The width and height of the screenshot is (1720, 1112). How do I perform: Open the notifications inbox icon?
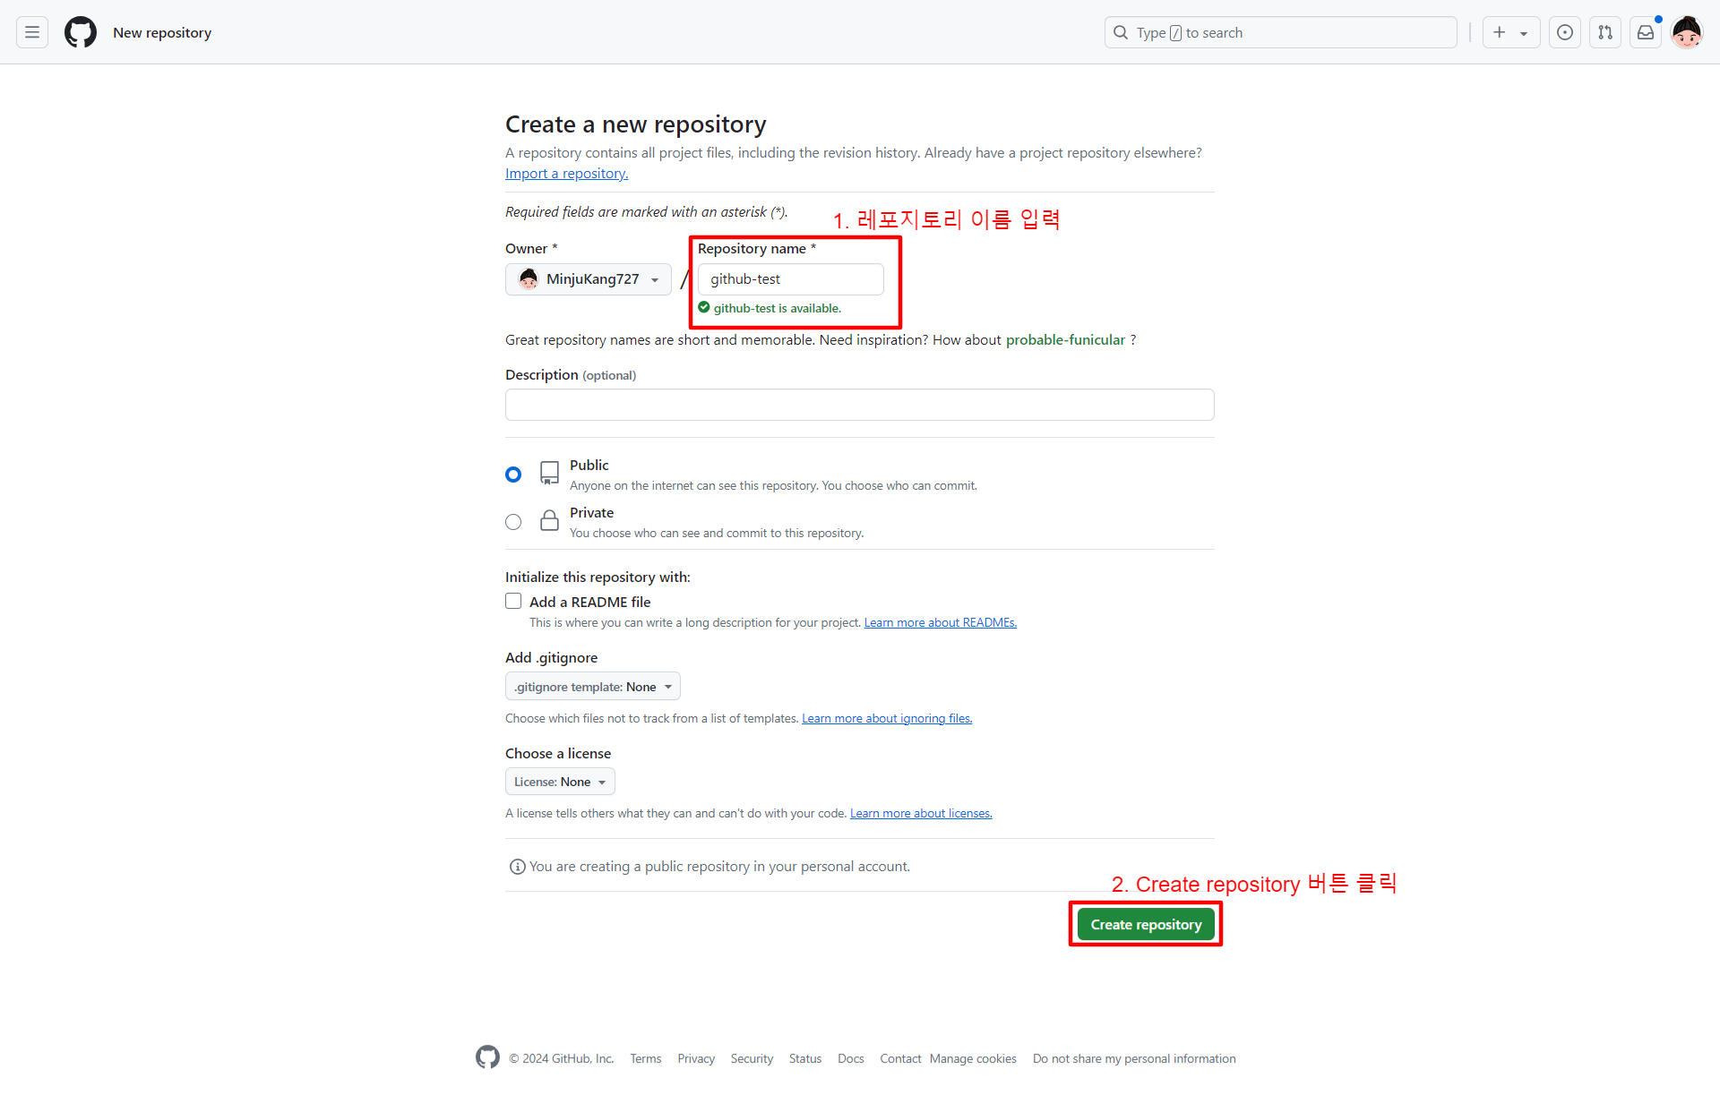[1646, 32]
